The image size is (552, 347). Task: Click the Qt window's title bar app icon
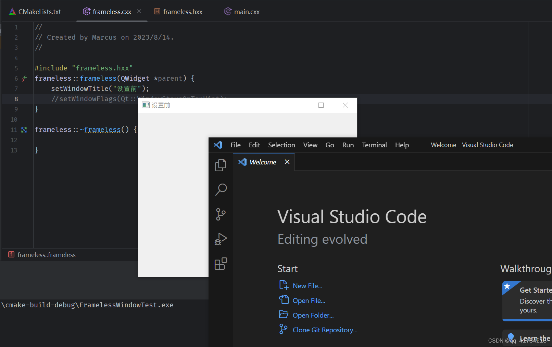[x=146, y=105]
